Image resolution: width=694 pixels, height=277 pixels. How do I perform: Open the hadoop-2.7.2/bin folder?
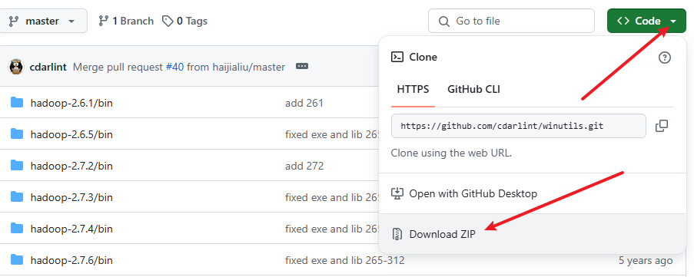click(x=71, y=166)
